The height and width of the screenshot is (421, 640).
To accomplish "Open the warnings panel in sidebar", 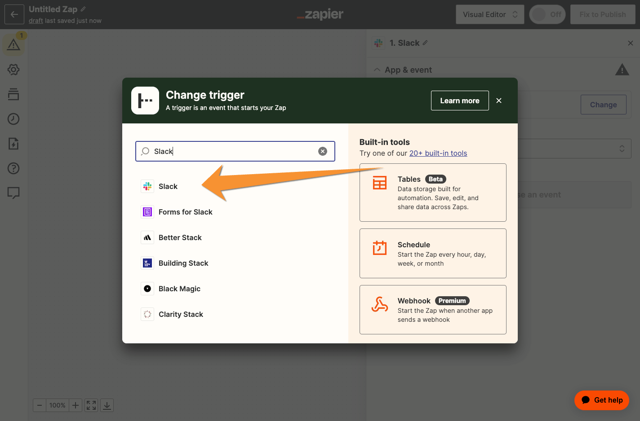I will pyautogui.click(x=13, y=44).
